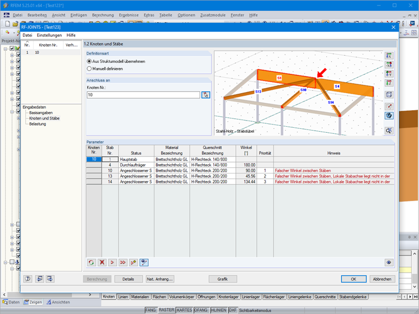Click the pin icon of the RFEM side panel
419x314 pixels.
pyautogui.click(x=409, y=237)
